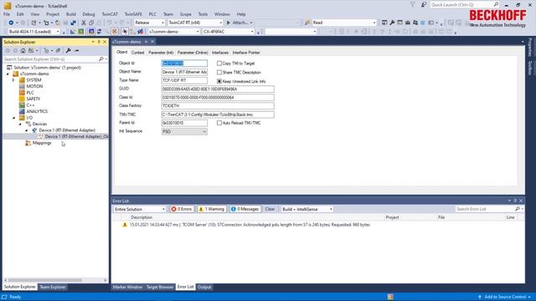The height and width of the screenshot is (301, 536).
Task: Click the feedback icon next to Quick Launch
Action: (424, 5)
